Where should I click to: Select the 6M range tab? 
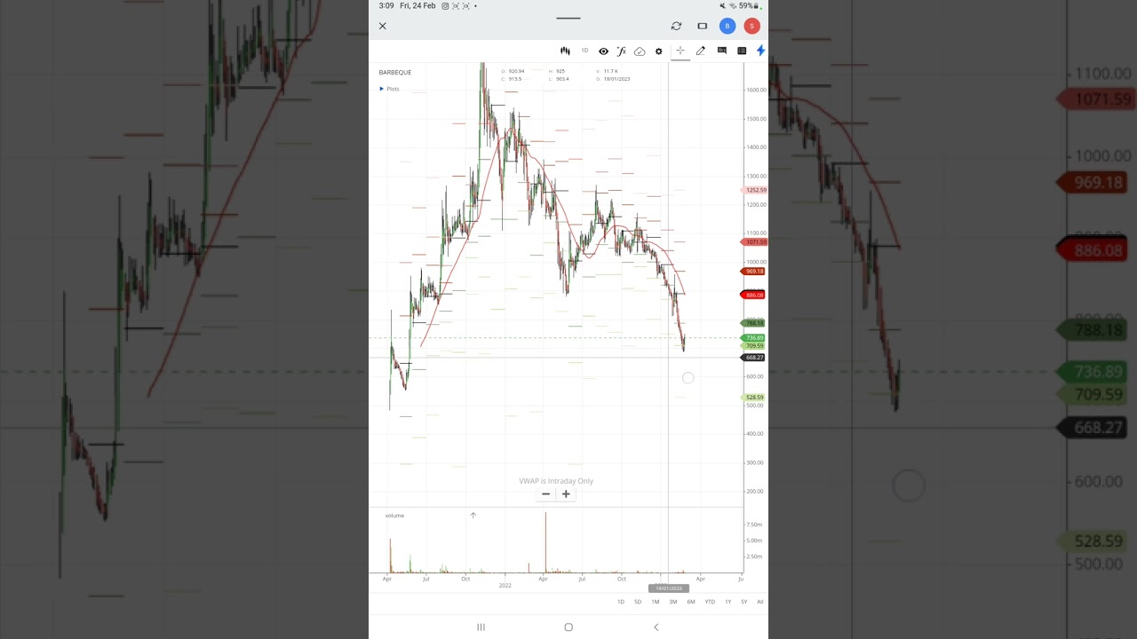(x=691, y=602)
